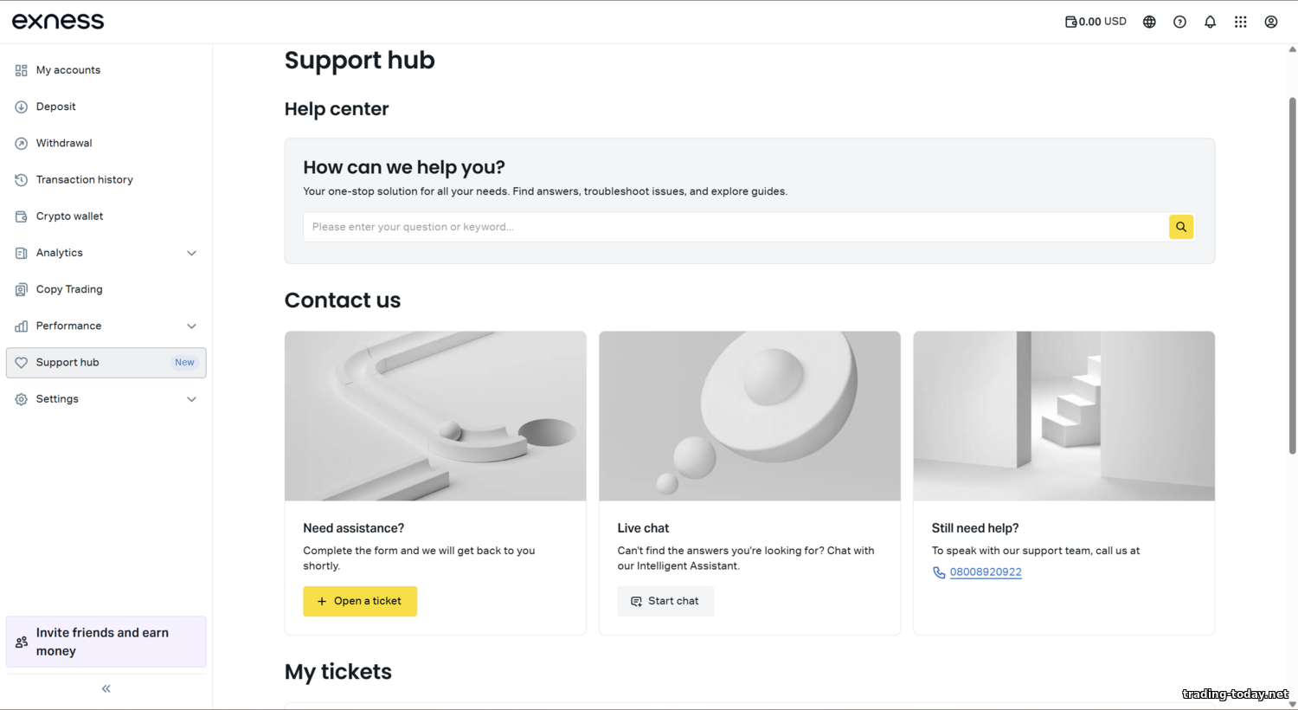Expand the Performance menu chevron

click(192, 326)
